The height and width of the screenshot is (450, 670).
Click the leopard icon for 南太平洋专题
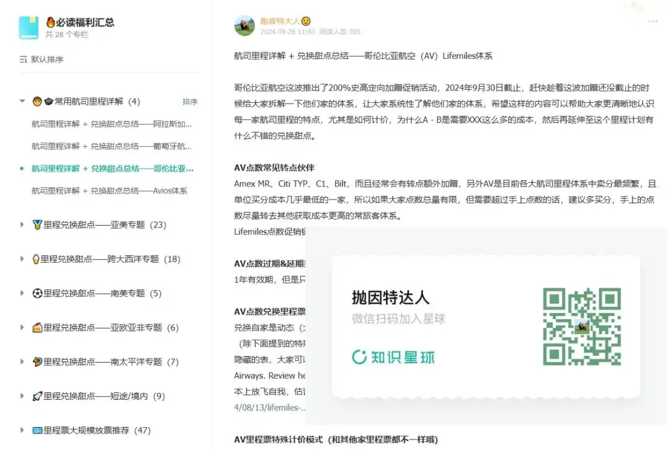pos(38,361)
